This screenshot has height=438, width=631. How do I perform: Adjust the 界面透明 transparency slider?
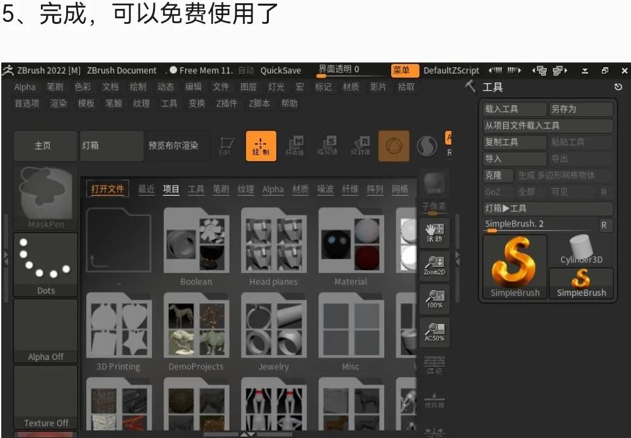[x=351, y=70]
